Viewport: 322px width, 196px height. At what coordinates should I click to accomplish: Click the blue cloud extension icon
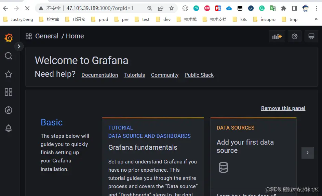point(229,8)
